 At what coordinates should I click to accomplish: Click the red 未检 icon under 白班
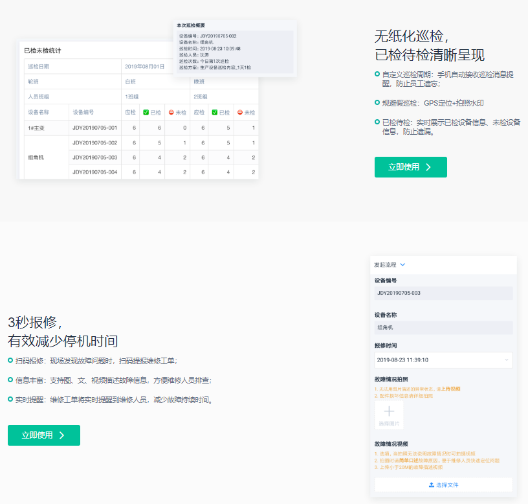[171, 112]
